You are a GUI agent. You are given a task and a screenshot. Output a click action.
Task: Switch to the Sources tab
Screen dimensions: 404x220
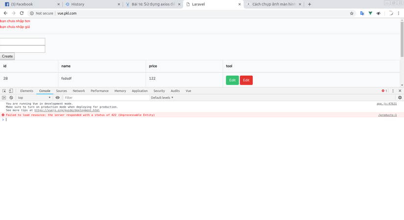point(62,91)
